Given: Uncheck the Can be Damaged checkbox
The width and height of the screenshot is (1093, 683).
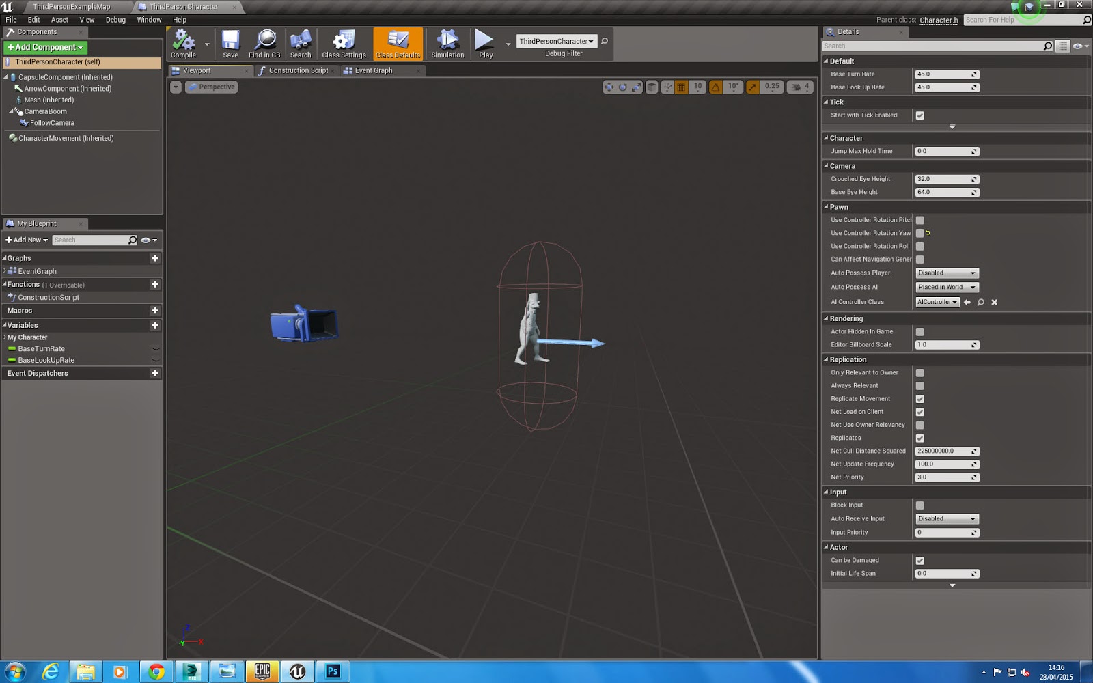Looking at the screenshot, I should point(920,560).
